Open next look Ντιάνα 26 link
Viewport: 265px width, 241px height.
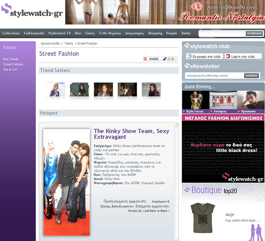pos(149,211)
